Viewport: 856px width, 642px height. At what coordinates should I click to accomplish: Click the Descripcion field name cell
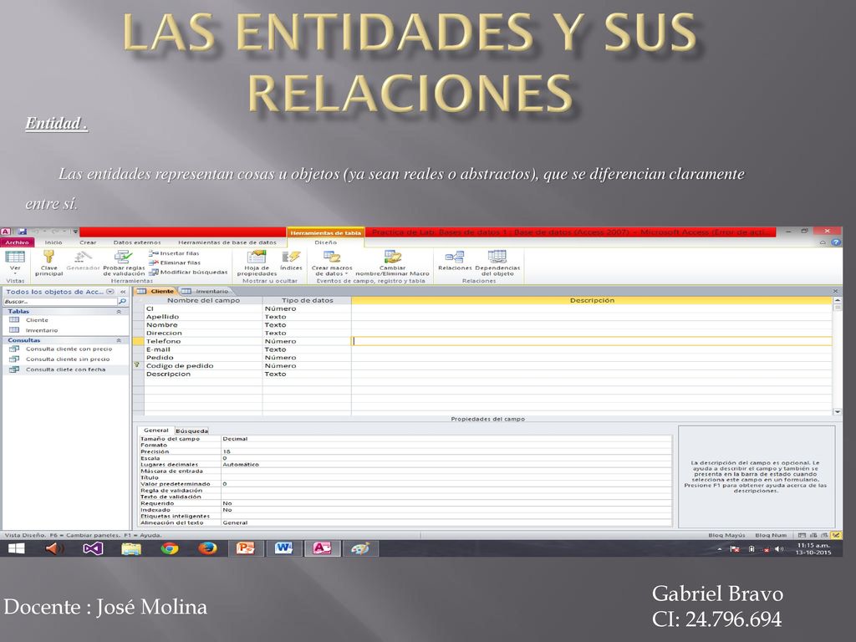pyautogui.click(x=203, y=374)
